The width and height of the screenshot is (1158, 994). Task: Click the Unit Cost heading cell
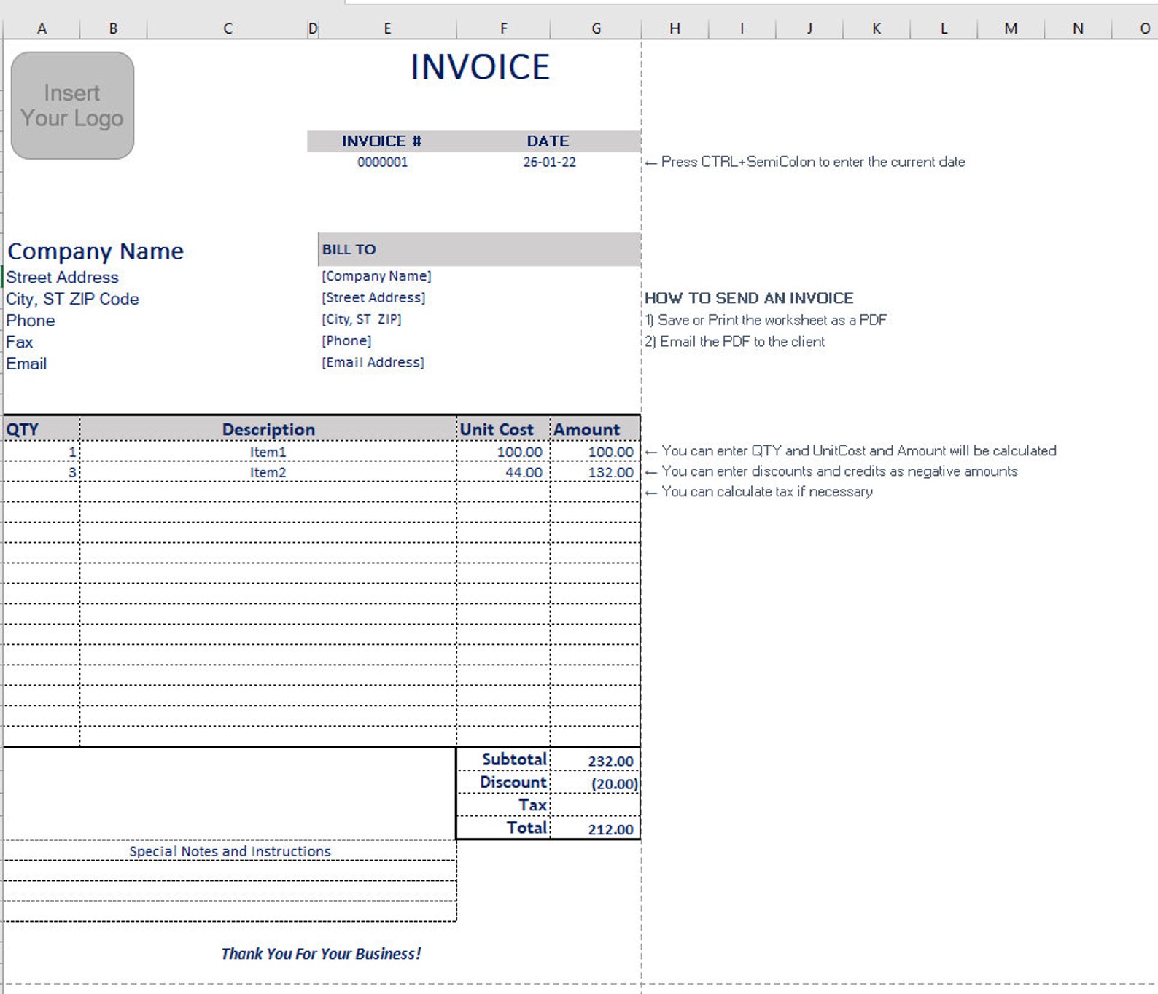[x=503, y=428]
